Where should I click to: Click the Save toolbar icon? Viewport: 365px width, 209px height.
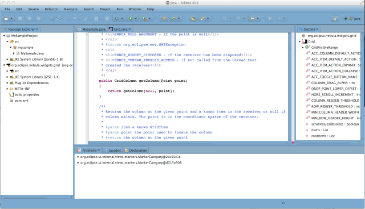pyautogui.click(x=20, y=18)
